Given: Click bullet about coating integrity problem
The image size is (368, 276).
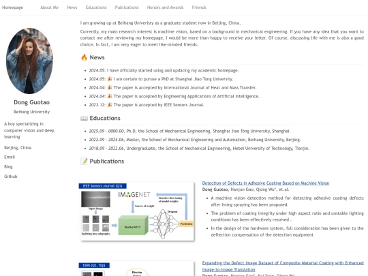Looking at the screenshot, I should click(x=288, y=217).
